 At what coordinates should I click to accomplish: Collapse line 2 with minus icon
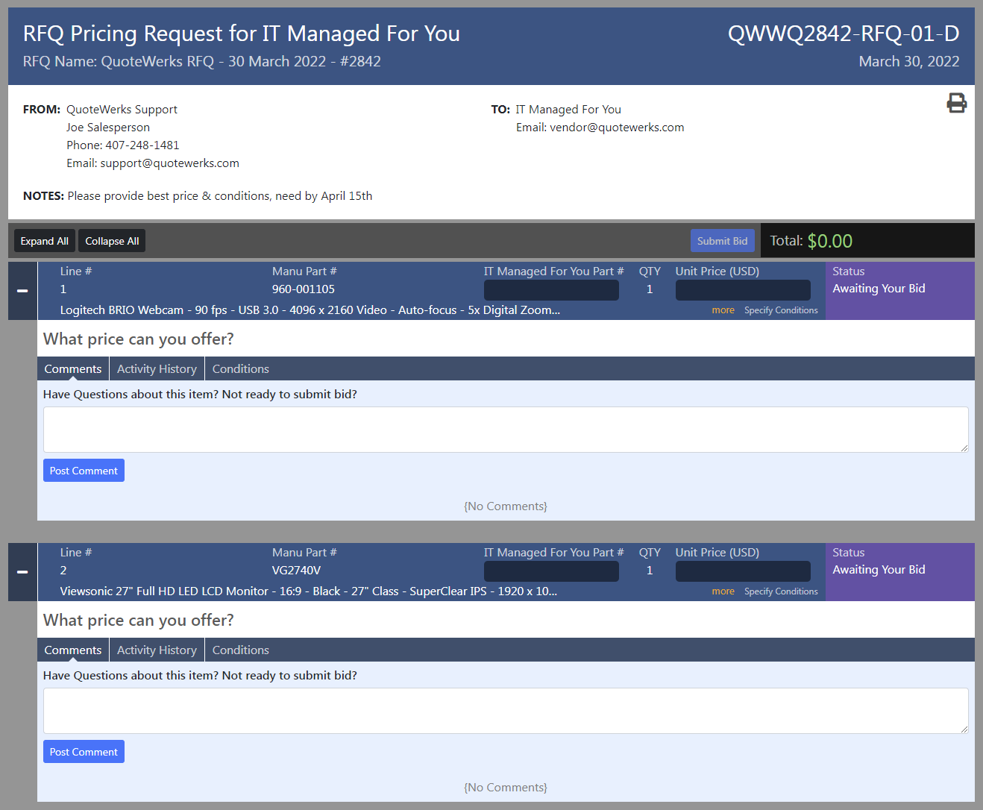22,572
